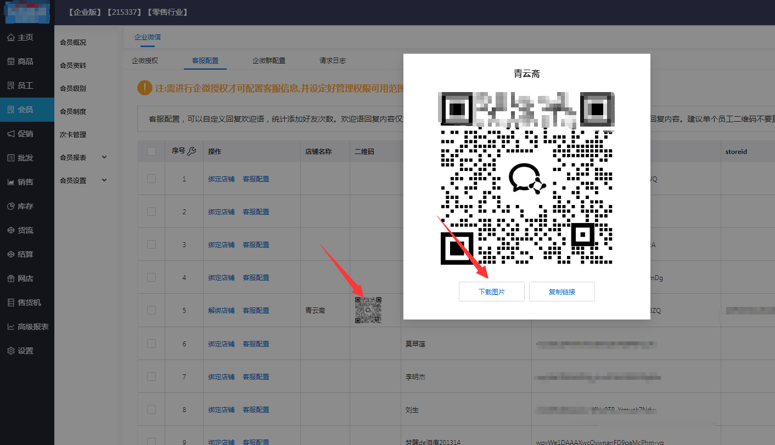Toggle the select-all checkbox in table header

(x=151, y=151)
